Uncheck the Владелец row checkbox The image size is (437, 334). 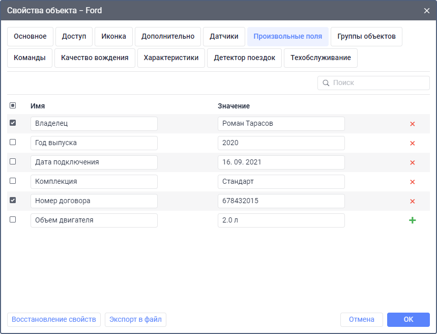tap(13, 123)
